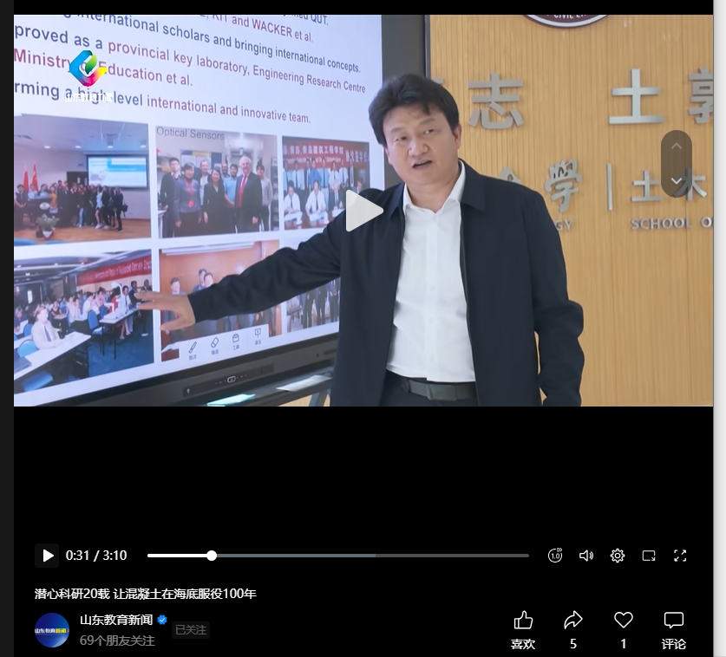Screen dimensions: 726x657
Task: Open comments via the speech bubble icon
Action: coord(673,621)
